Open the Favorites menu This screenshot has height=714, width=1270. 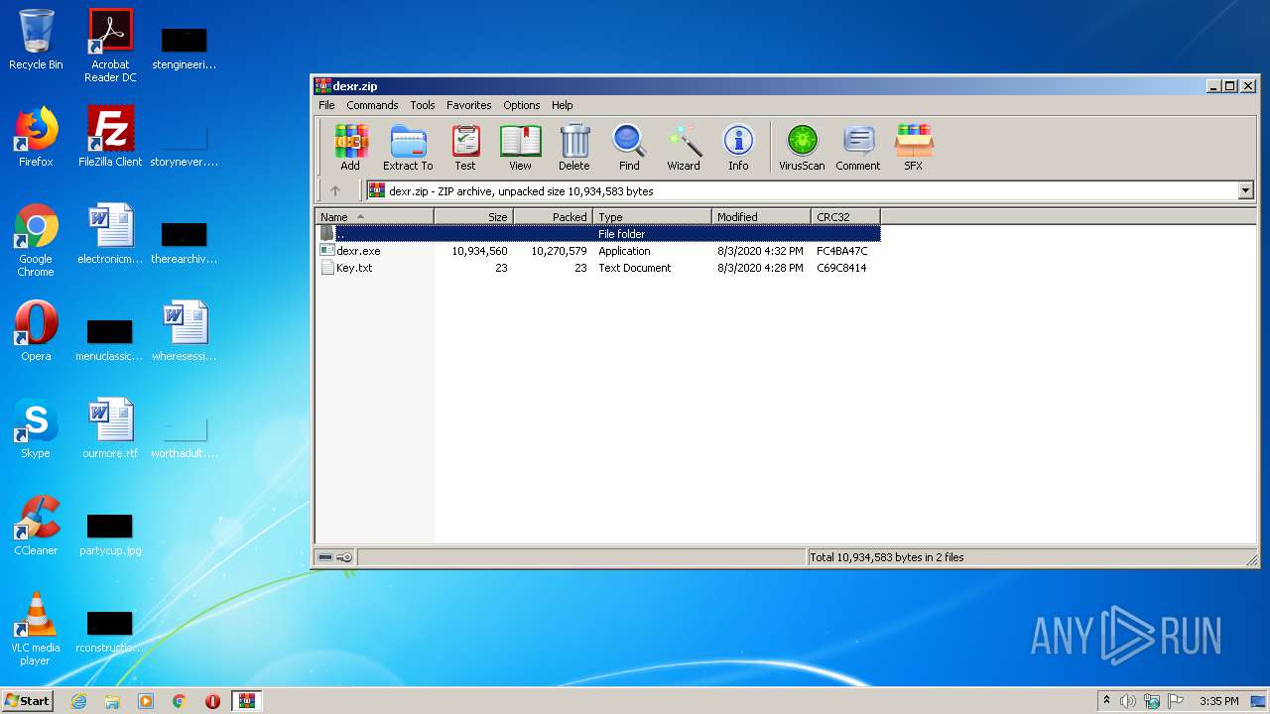[x=468, y=105]
